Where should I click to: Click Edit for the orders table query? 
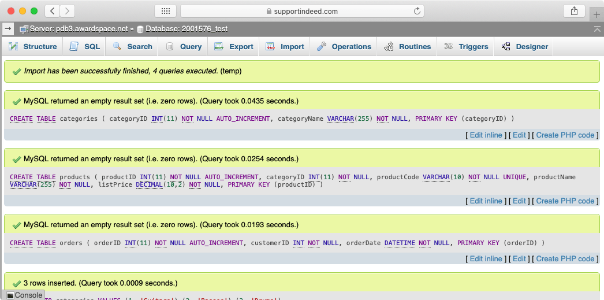pyautogui.click(x=519, y=258)
